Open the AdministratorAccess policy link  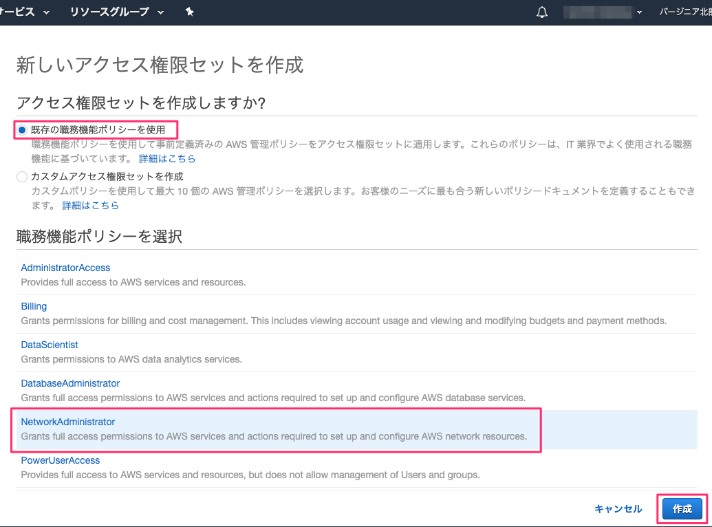(x=65, y=268)
